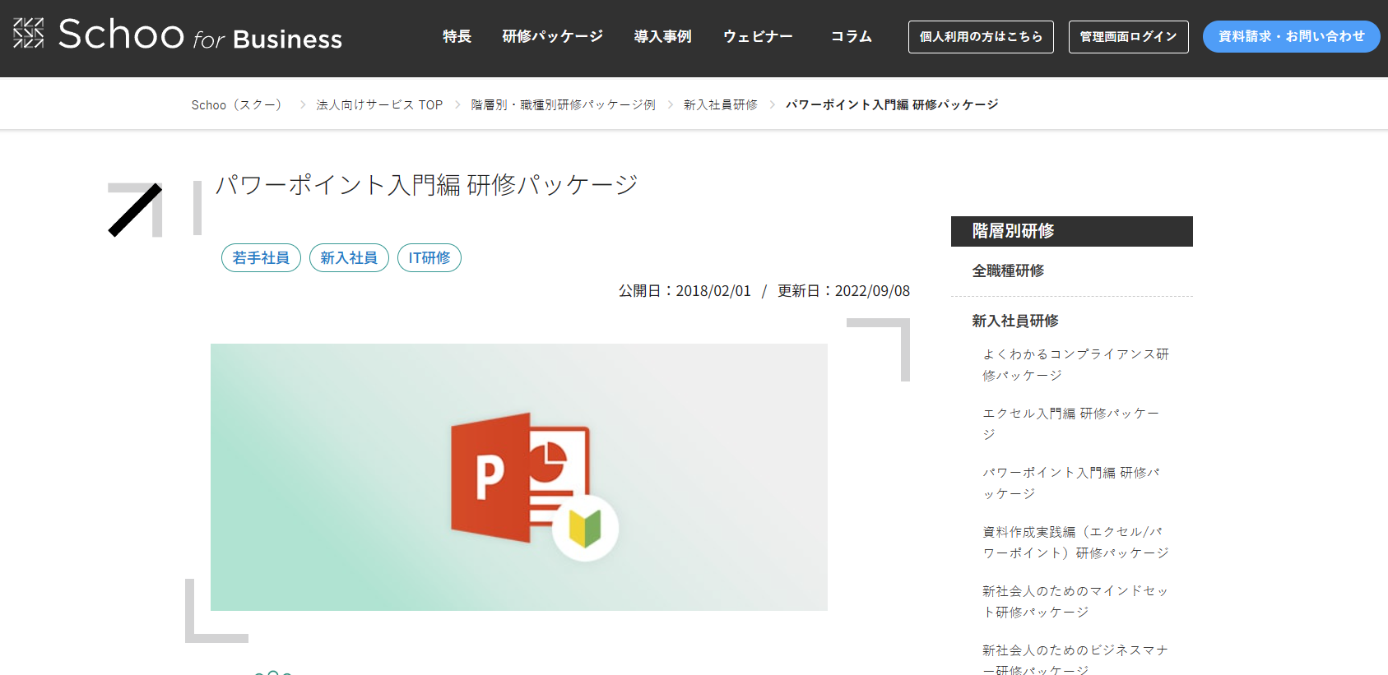Click the beginner mark badge icon
Image resolution: width=1388 pixels, height=675 pixels.
pos(585,528)
